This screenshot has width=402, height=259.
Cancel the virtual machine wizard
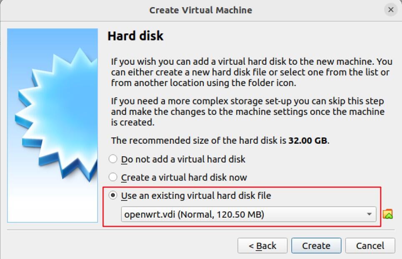(x=370, y=246)
